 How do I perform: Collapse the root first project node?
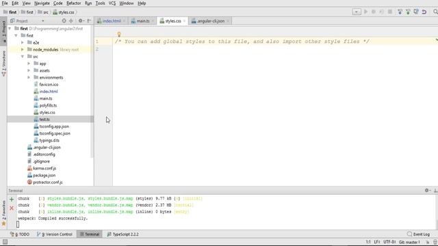coord(10,29)
